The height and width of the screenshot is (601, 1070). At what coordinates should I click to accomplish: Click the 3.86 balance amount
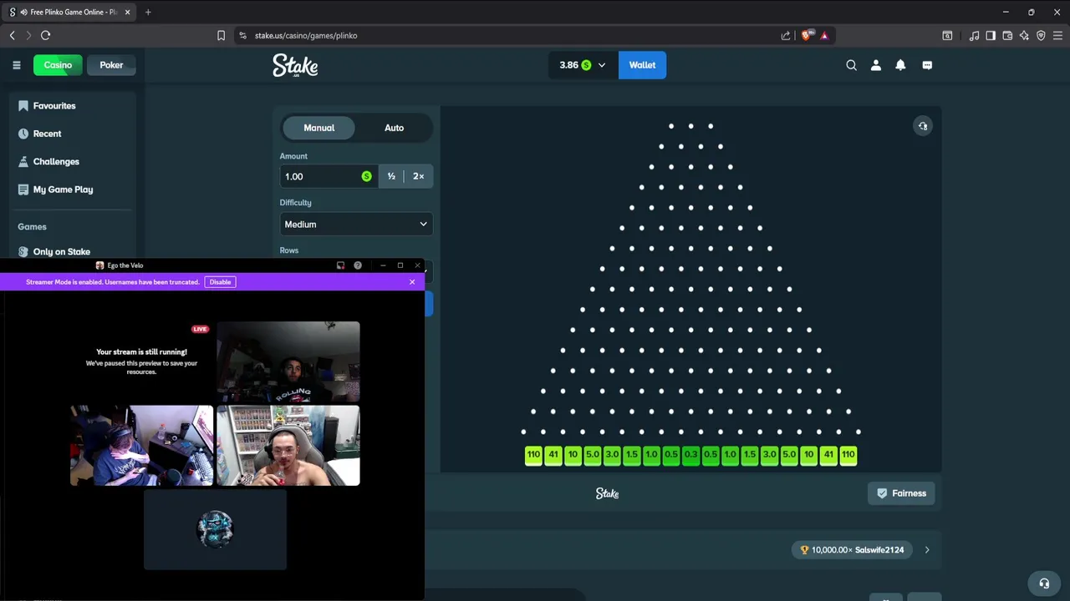point(569,65)
